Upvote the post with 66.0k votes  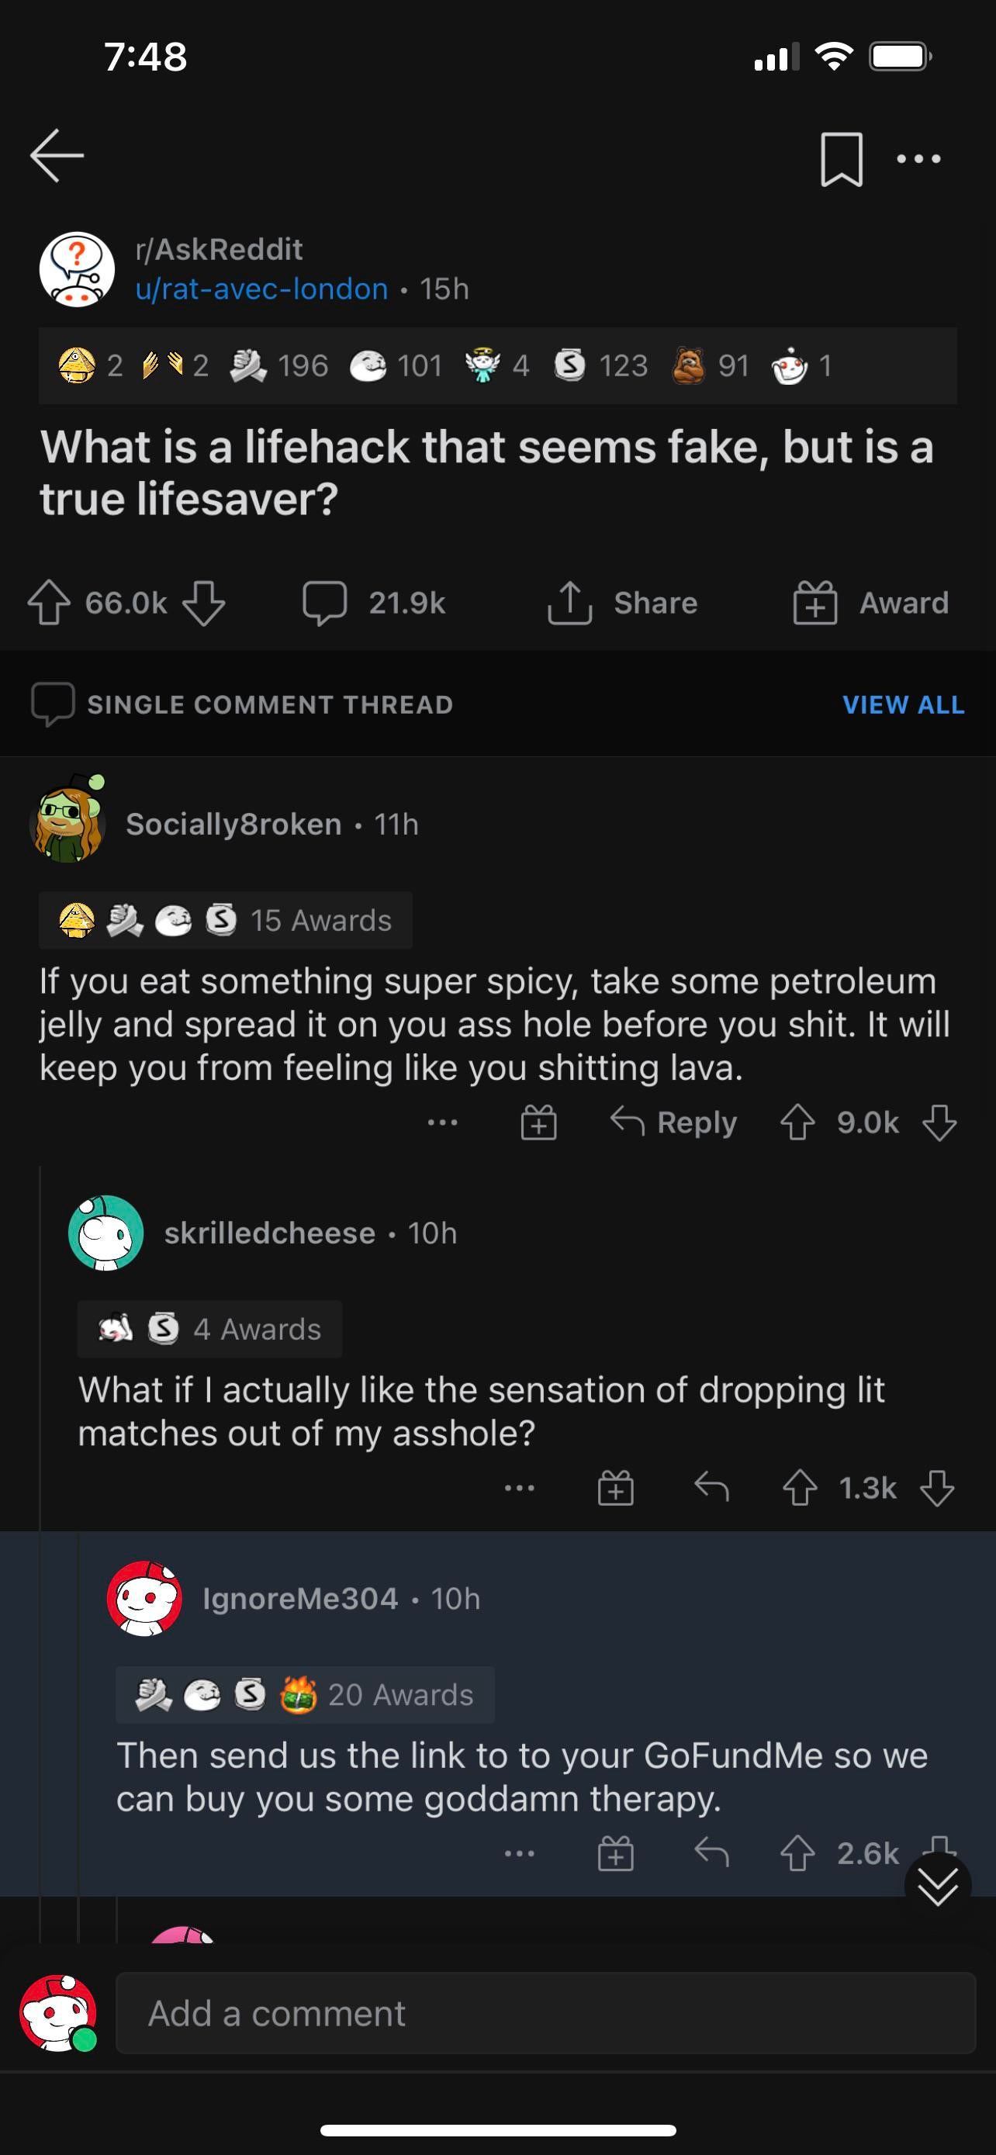[x=49, y=604]
